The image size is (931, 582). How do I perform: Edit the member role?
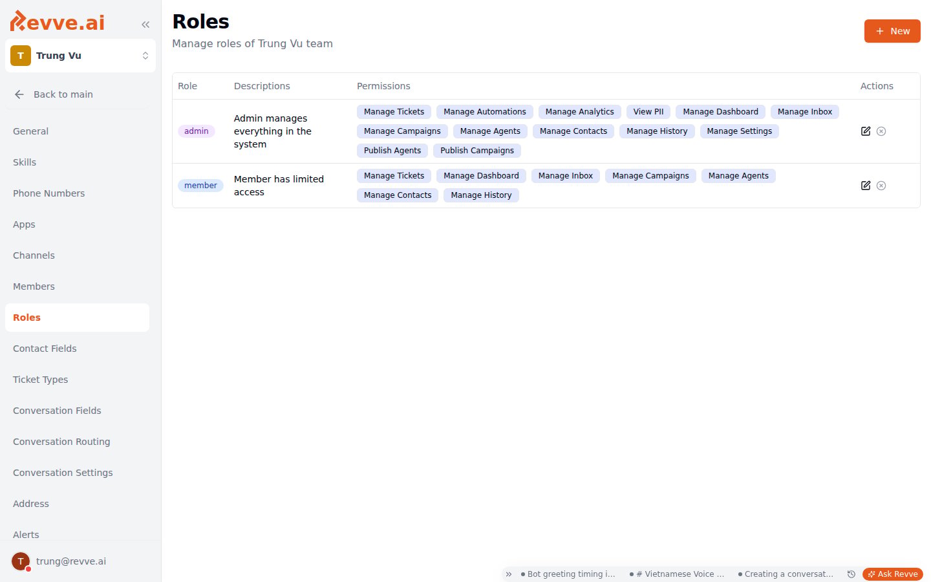[866, 186]
